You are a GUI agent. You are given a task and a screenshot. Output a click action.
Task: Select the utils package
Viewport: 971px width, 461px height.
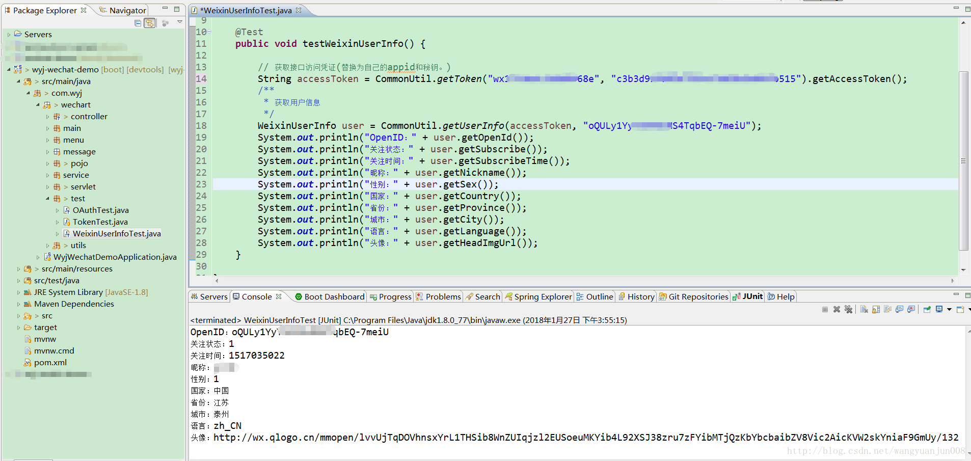tap(78, 245)
